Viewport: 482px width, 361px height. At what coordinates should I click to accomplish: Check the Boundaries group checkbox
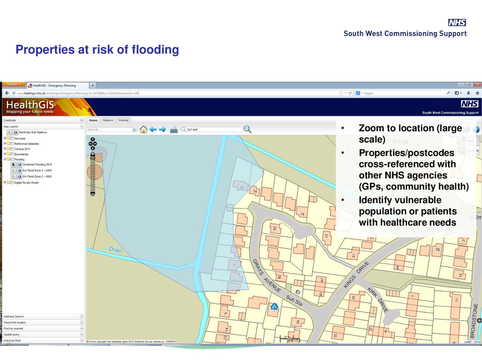12,154
